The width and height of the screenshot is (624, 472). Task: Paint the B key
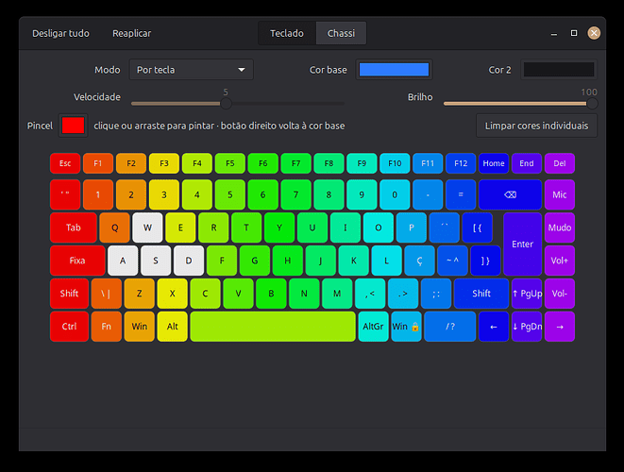coord(271,294)
